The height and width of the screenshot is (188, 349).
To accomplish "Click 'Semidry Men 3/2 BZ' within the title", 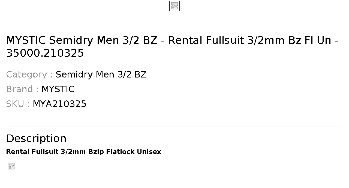I will point(103,40).
